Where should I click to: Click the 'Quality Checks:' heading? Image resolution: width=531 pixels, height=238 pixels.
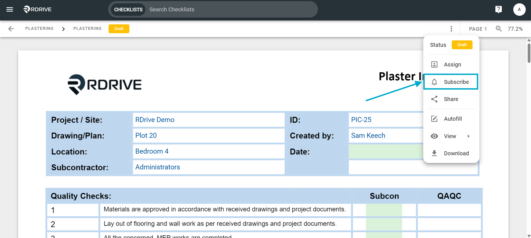[81, 196]
